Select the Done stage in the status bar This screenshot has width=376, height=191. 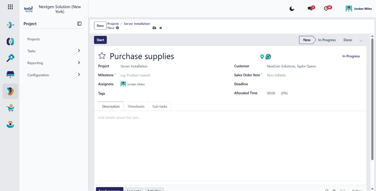point(348,40)
